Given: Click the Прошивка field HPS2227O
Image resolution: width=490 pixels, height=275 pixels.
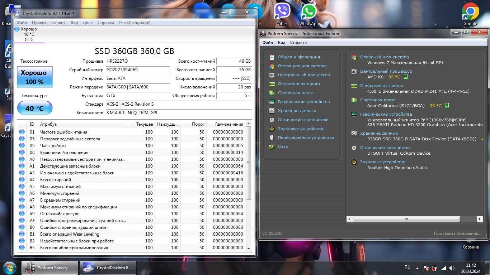Looking at the screenshot, I should 137,61.
